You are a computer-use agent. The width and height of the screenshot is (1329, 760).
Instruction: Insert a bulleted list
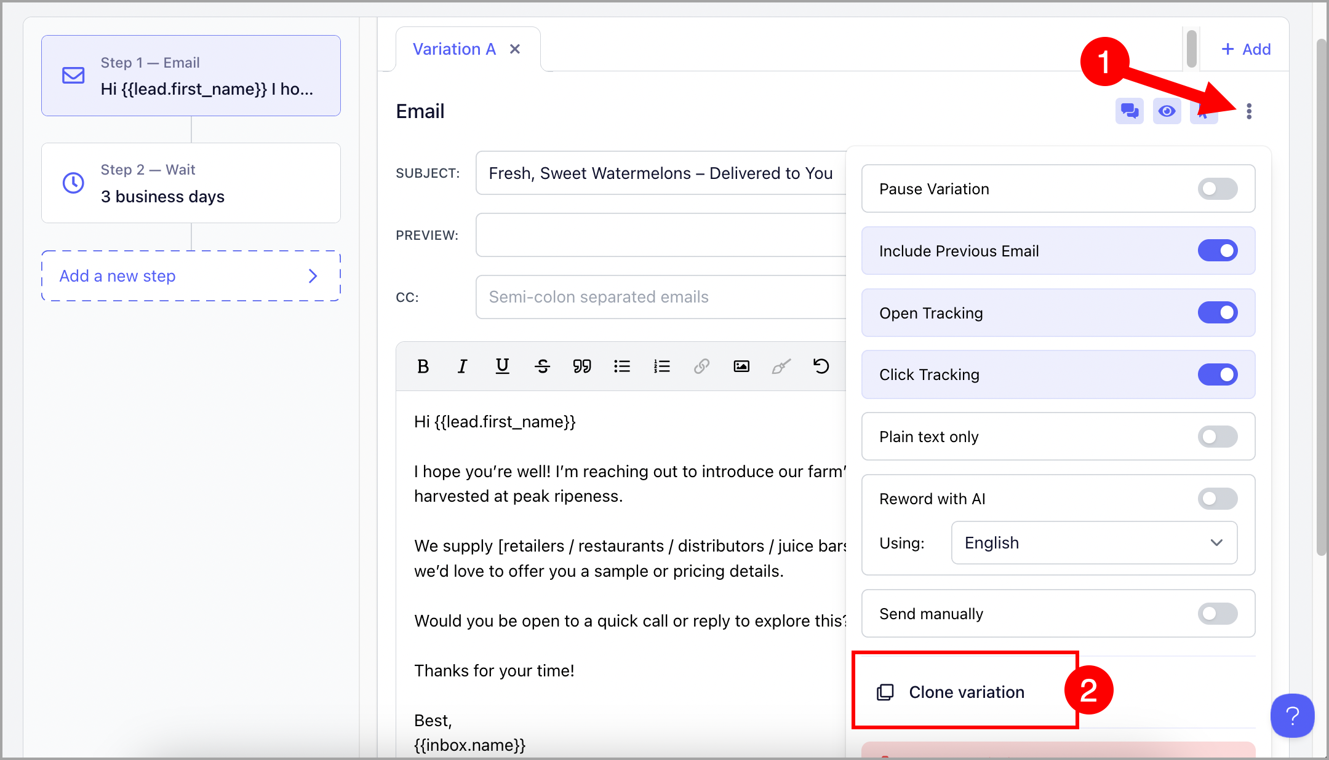(622, 366)
